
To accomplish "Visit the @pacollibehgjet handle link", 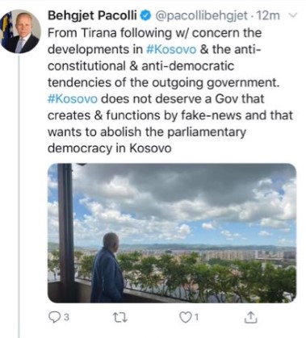I will [x=201, y=16].
